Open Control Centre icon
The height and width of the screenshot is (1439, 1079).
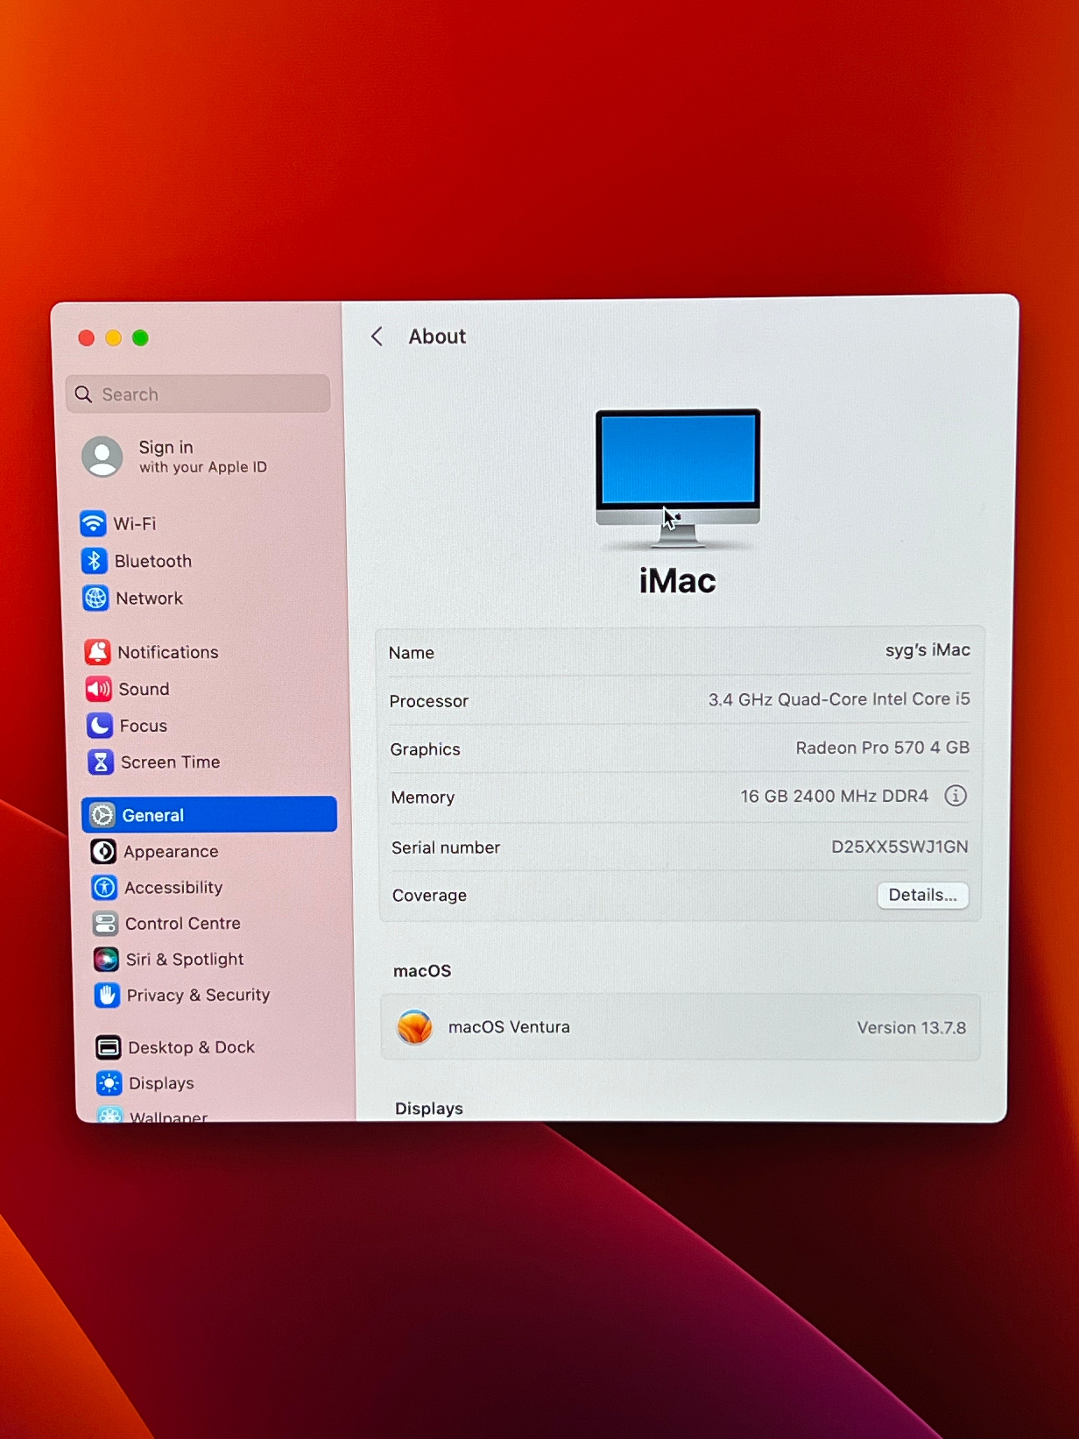tap(105, 923)
